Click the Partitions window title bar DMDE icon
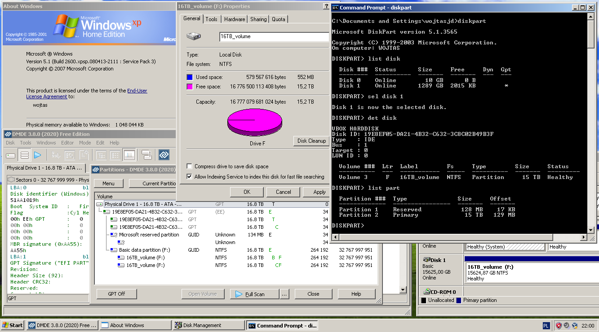599x332 pixels. pos(95,170)
